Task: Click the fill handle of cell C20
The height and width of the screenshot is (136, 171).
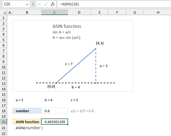Action: point(68,125)
